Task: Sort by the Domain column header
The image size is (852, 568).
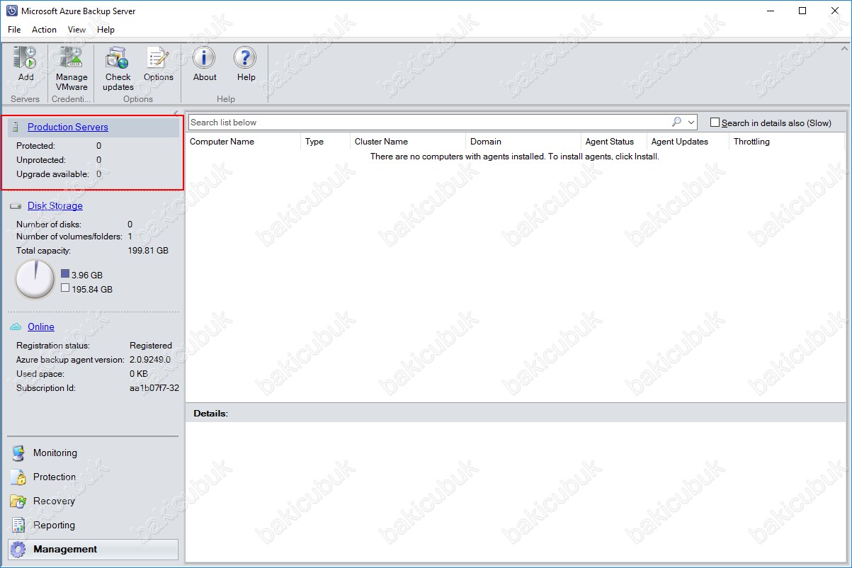Action: point(523,142)
